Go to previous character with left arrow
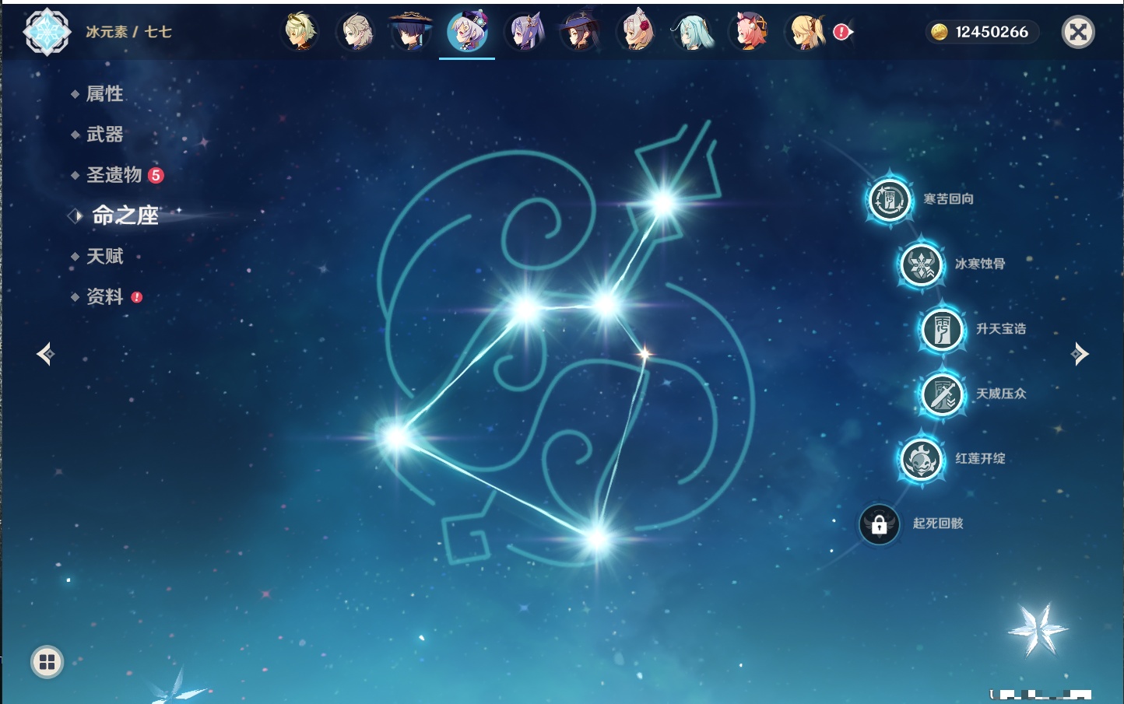 point(45,354)
